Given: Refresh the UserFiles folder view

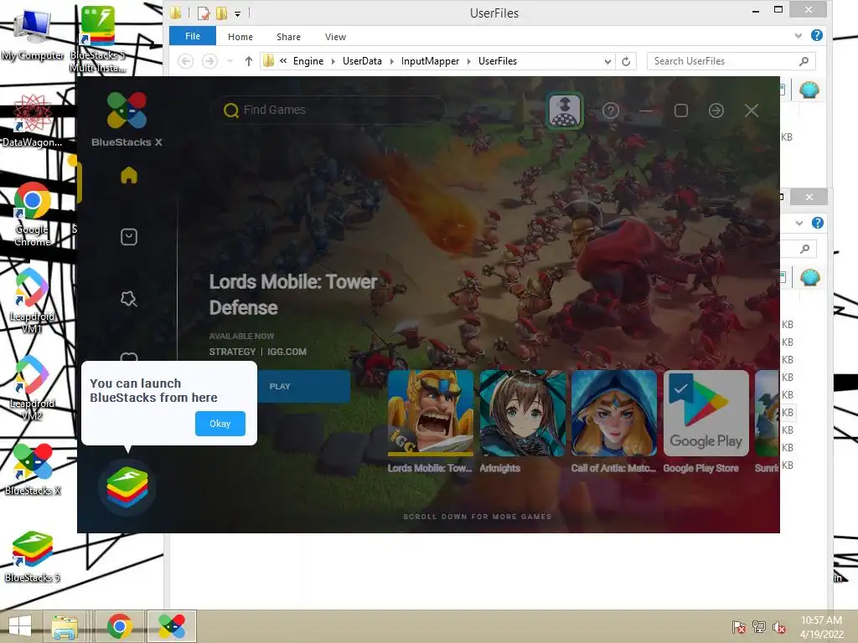Looking at the screenshot, I should [x=626, y=61].
